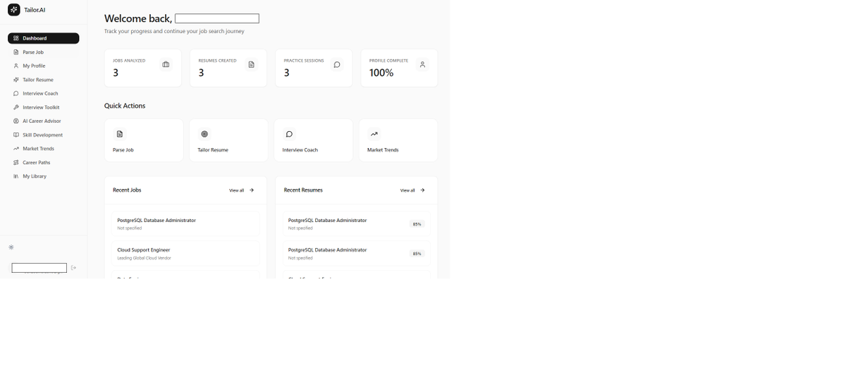Open Interview Coach from the sidebar
846x387 pixels.
44,93
